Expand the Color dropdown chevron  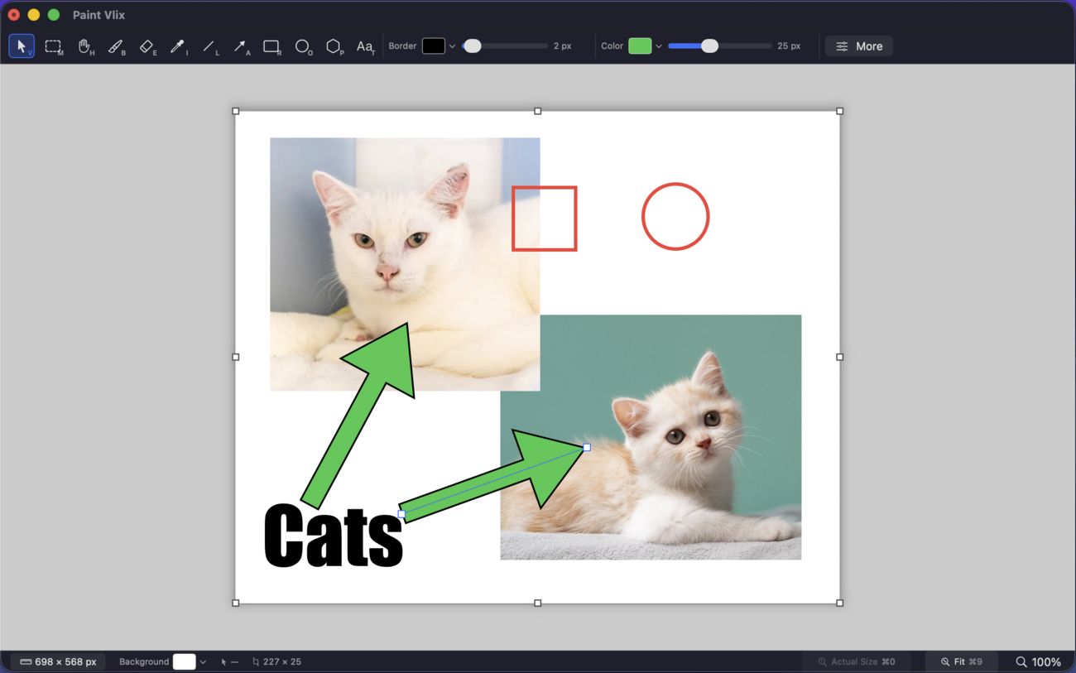click(x=659, y=46)
